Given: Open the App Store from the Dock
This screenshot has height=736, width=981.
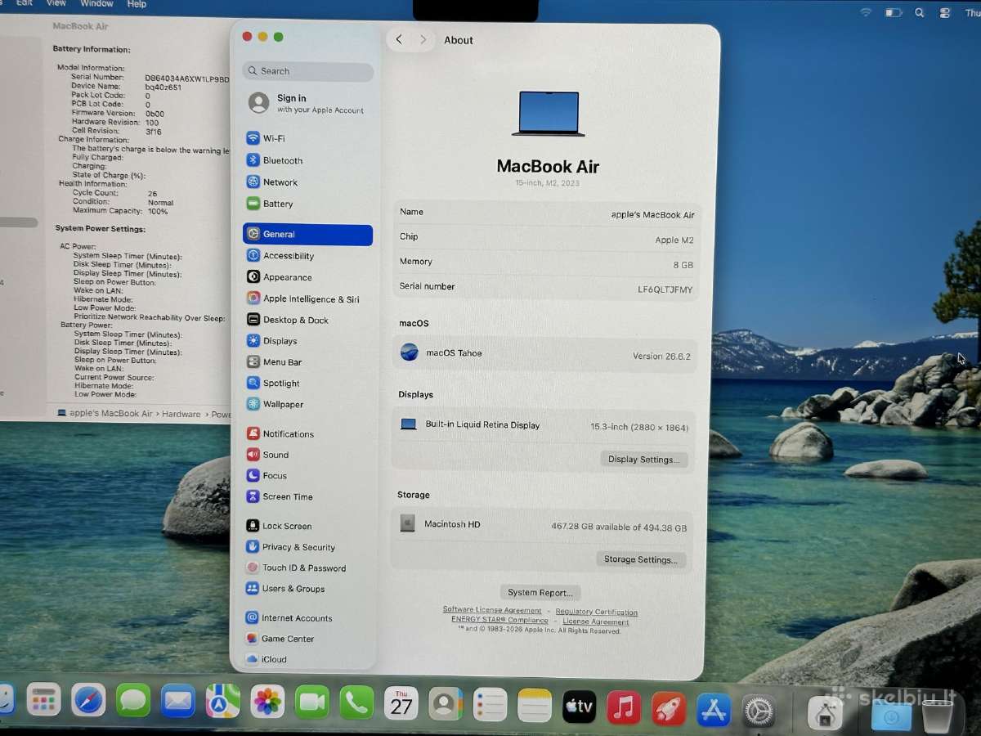Looking at the screenshot, I should click(x=714, y=710).
